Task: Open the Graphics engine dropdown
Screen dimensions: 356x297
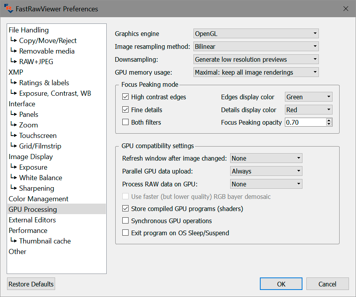Action: click(256, 34)
